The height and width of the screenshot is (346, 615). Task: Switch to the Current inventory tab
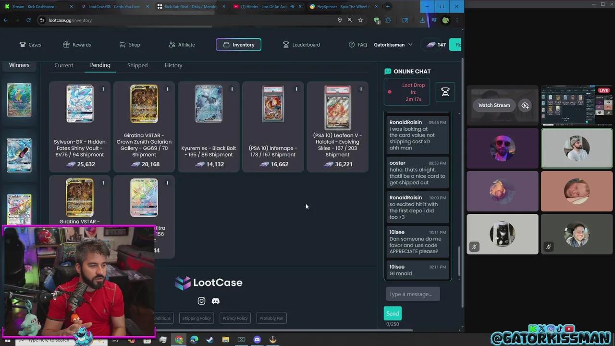64,65
